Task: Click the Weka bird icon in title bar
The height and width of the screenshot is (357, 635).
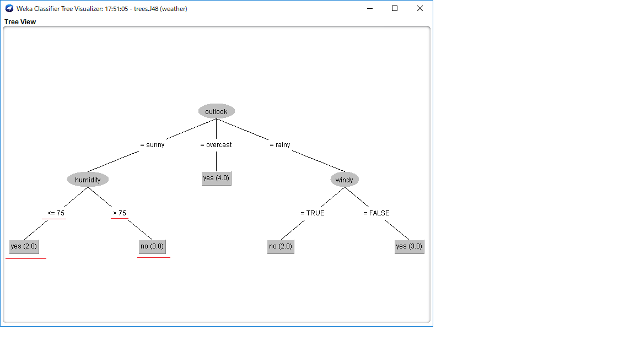Action: click(9, 8)
